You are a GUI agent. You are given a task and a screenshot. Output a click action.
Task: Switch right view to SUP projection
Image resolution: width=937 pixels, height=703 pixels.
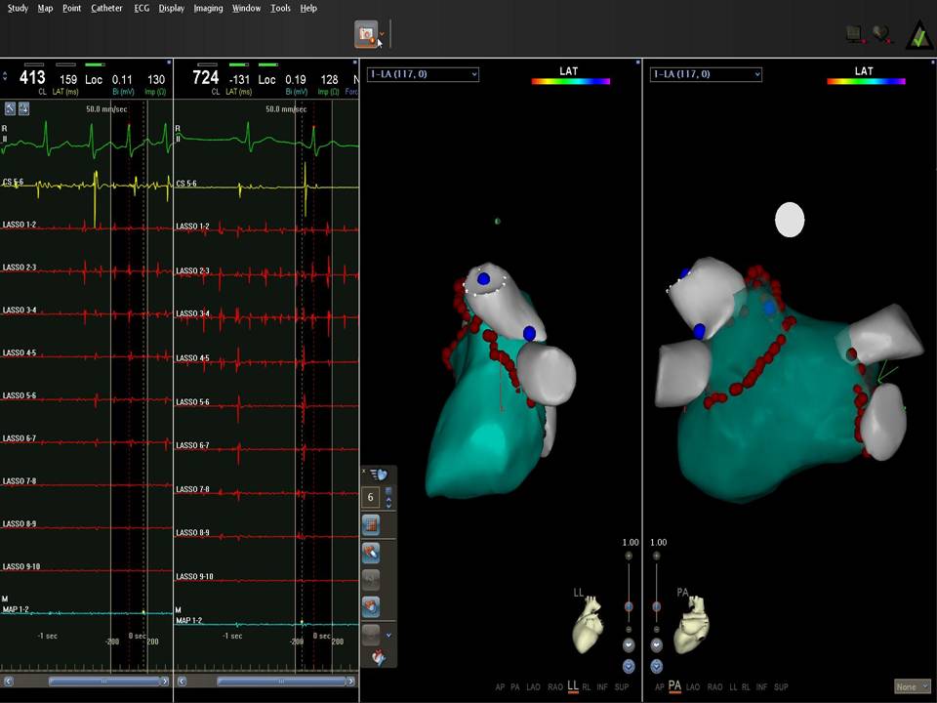781,687
